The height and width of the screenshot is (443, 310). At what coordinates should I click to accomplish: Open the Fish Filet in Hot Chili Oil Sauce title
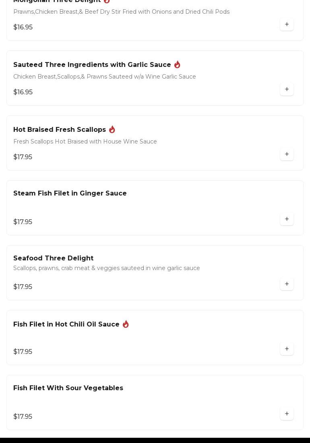pyautogui.click(x=66, y=324)
